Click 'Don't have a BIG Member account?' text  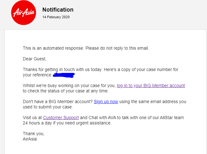(58, 102)
